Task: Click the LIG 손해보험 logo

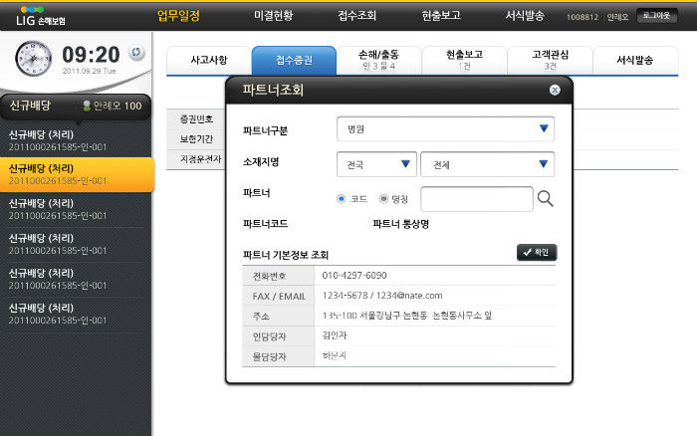Action: (38, 15)
